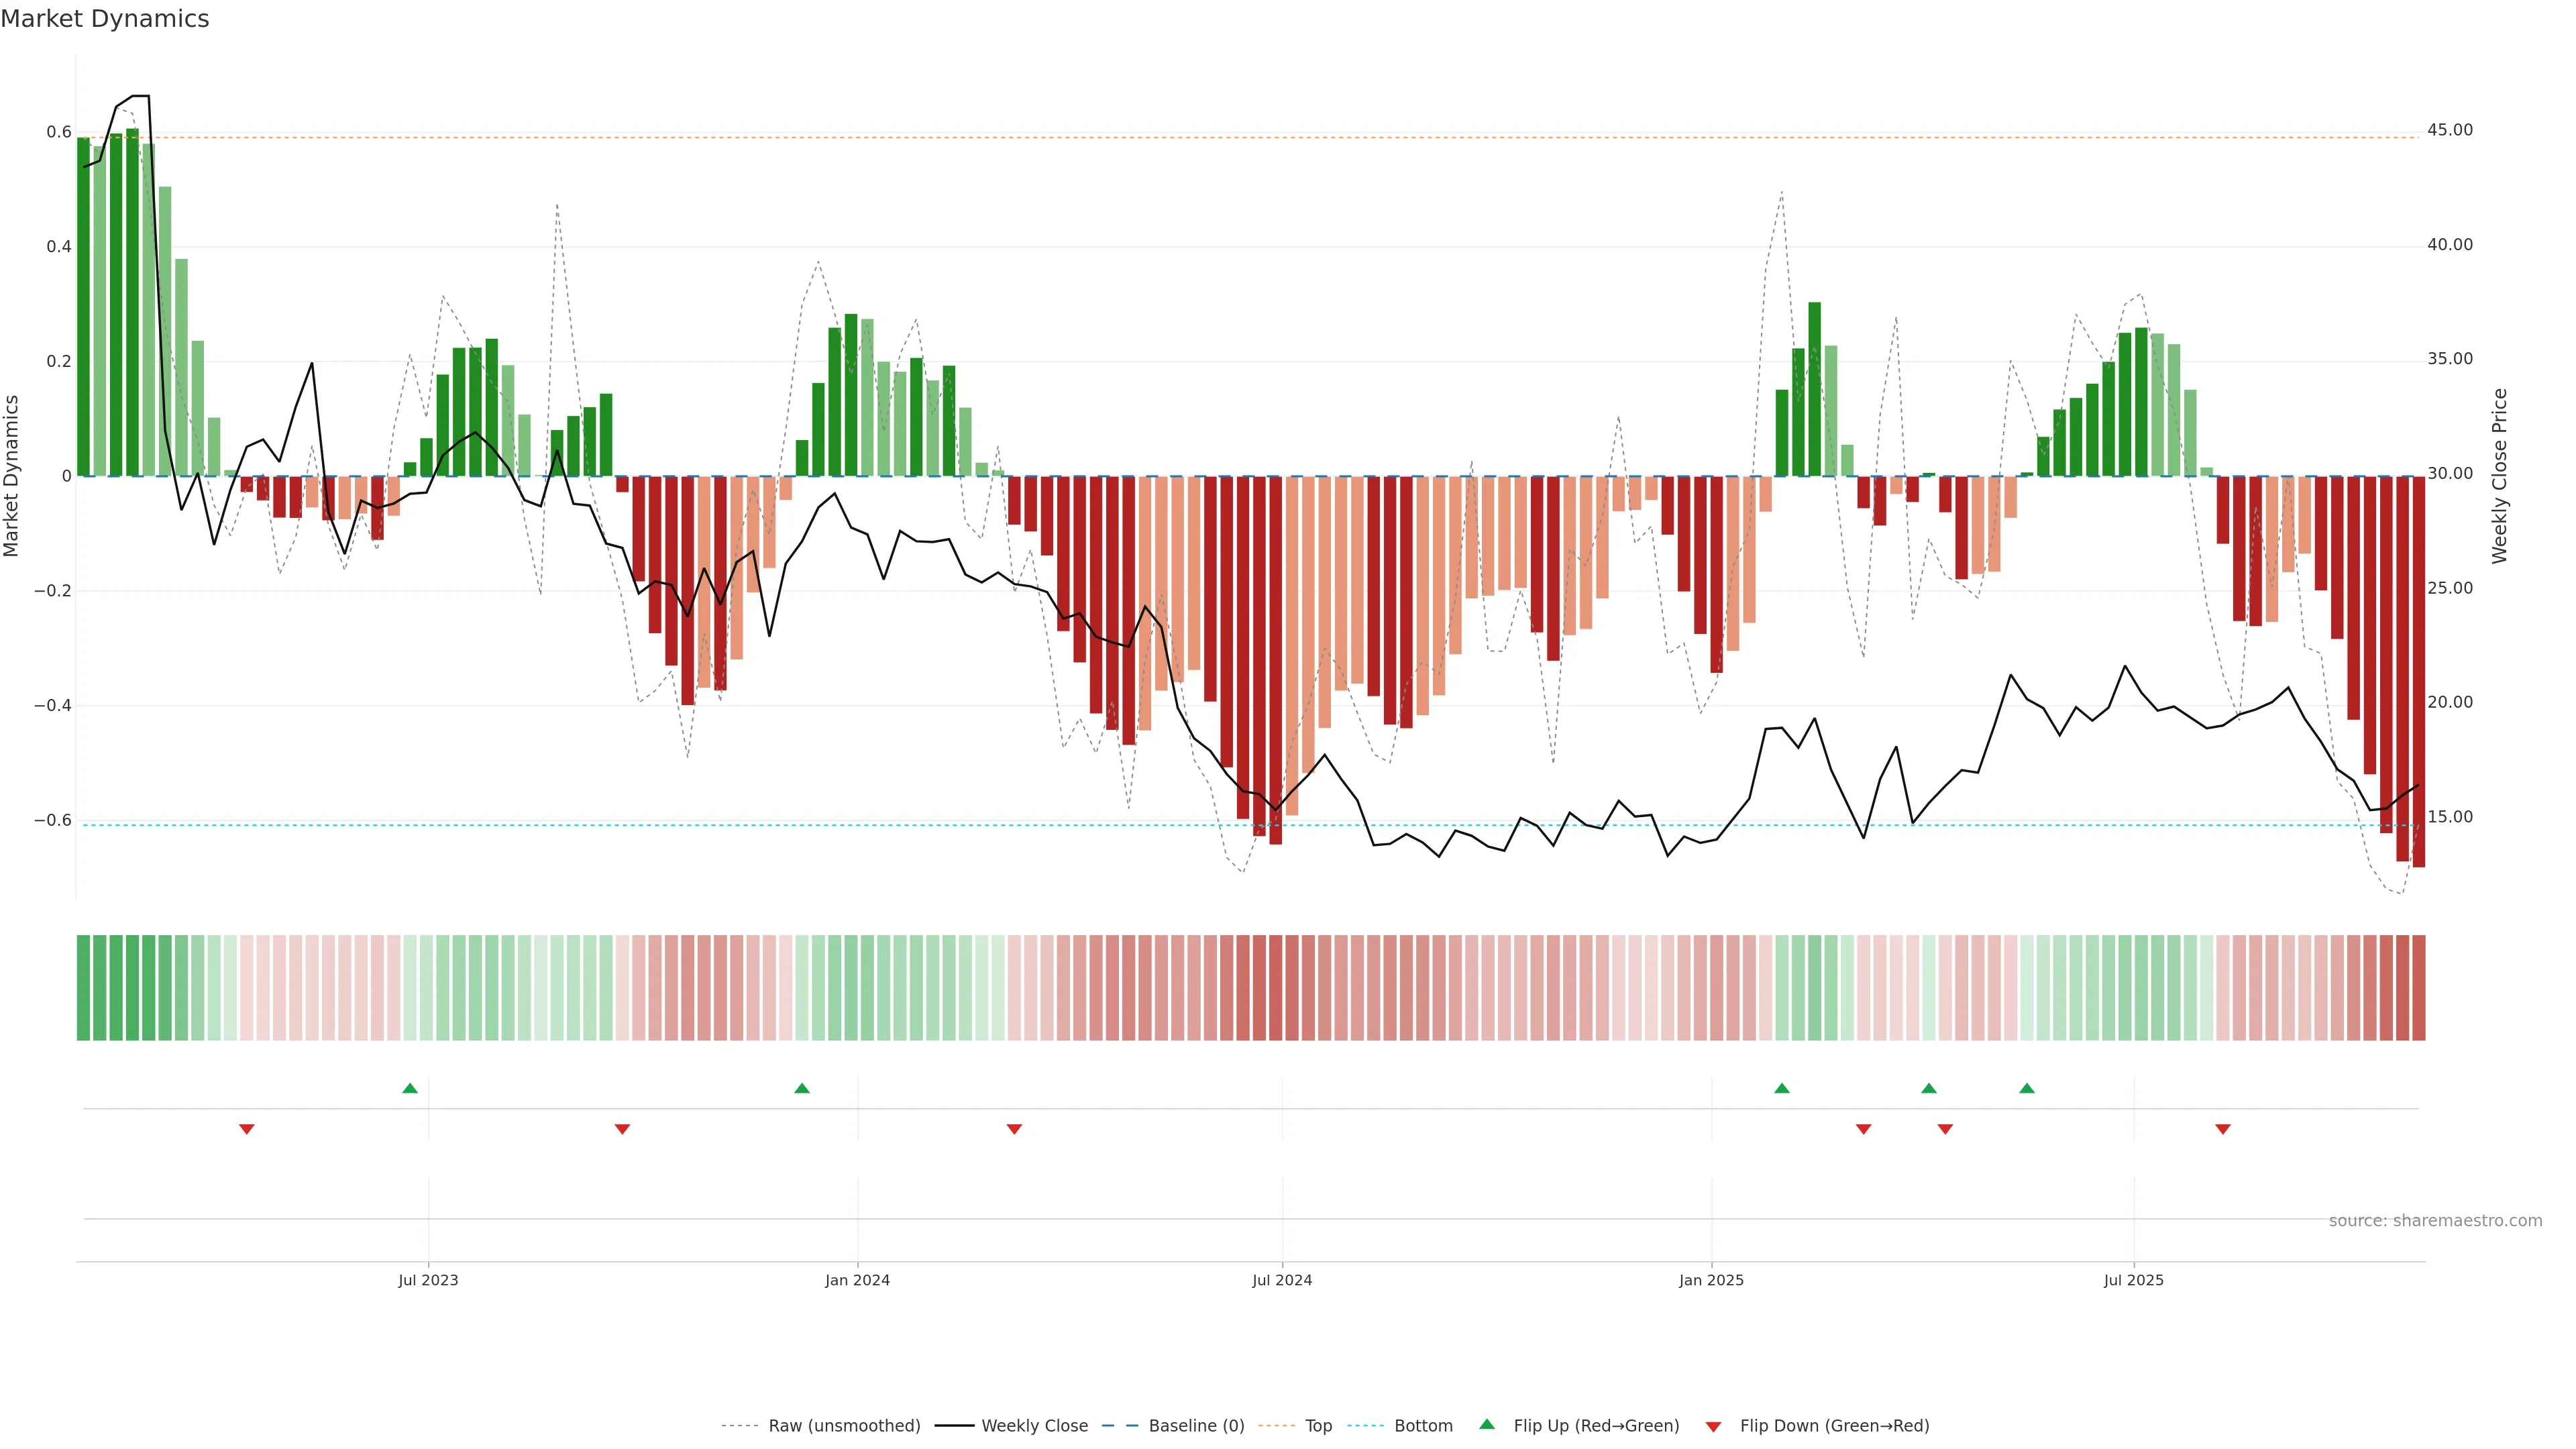Click the flip-up triangle just before Jan 2024

tap(802, 1088)
